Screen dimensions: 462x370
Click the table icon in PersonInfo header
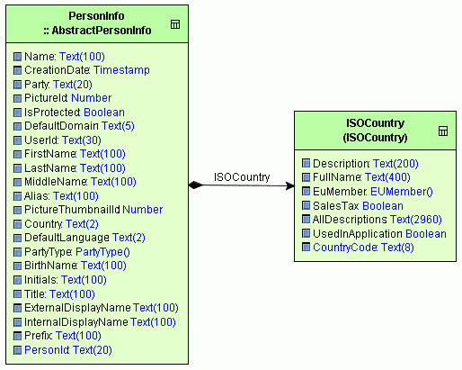pos(175,24)
